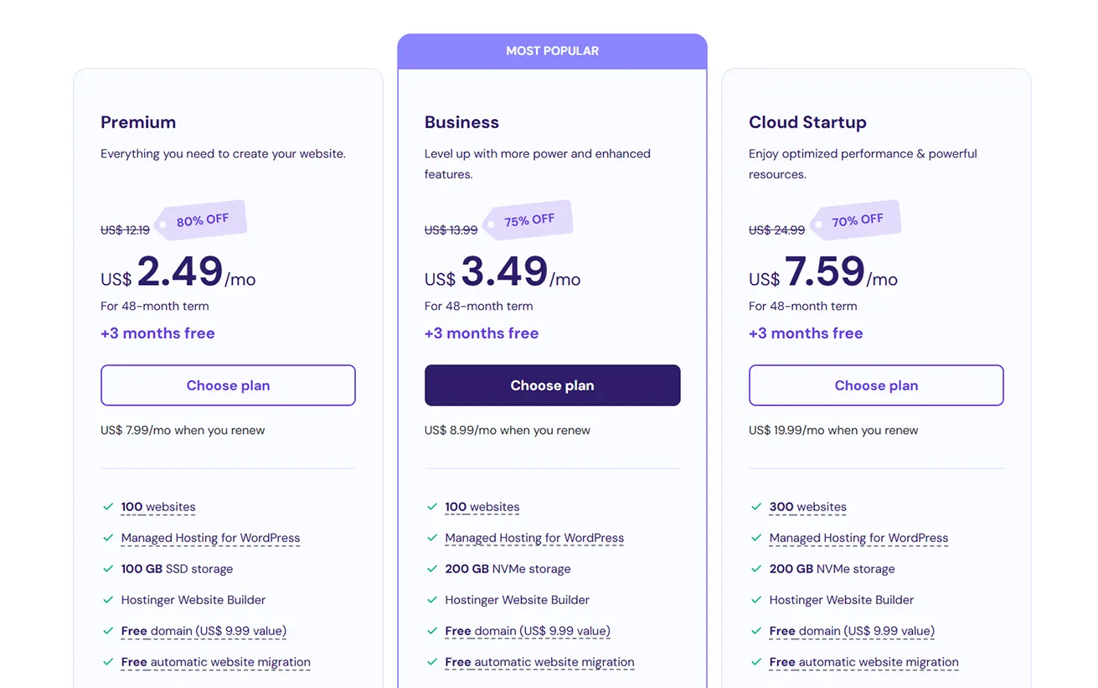The height and width of the screenshot is (688, 1098).
Task: Click the Premium plan title
Action: [138, 122]
